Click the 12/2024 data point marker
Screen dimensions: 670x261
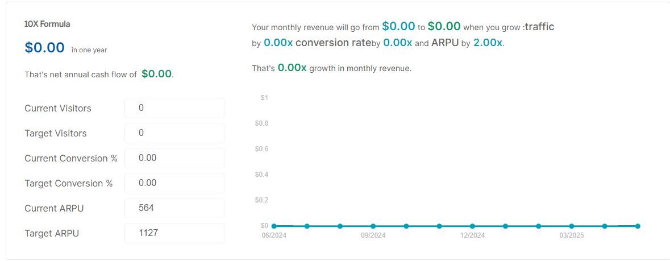pos(472,226)
